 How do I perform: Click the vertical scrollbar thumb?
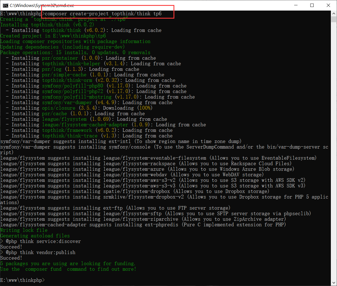(x=334, y=19)
